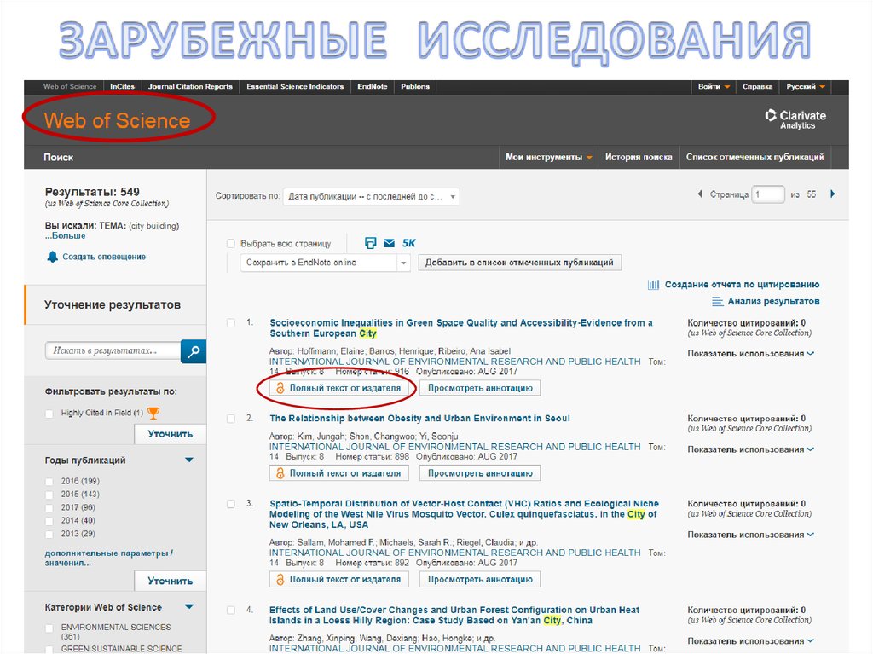Click 'Создать оповещение' link
Image resolution: width=873 pixels, height=654 pixels.
(x=104, y=257)
